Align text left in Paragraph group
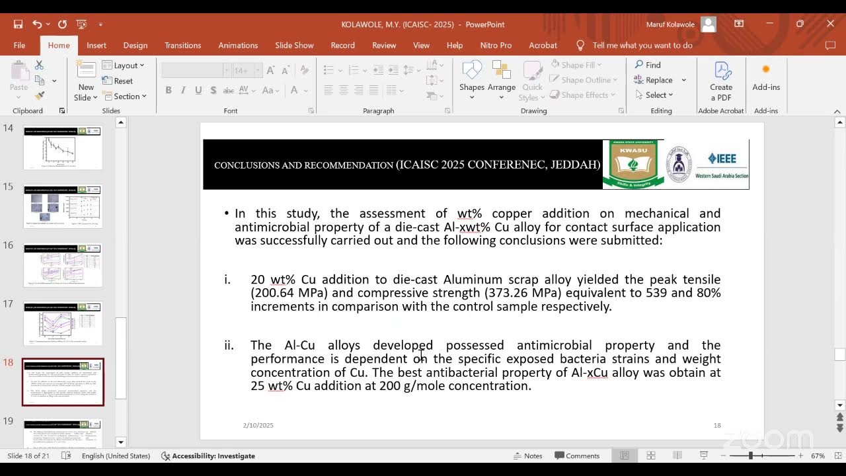The width and height of the screenshot is (846, 476). click(x=328, y=91)
